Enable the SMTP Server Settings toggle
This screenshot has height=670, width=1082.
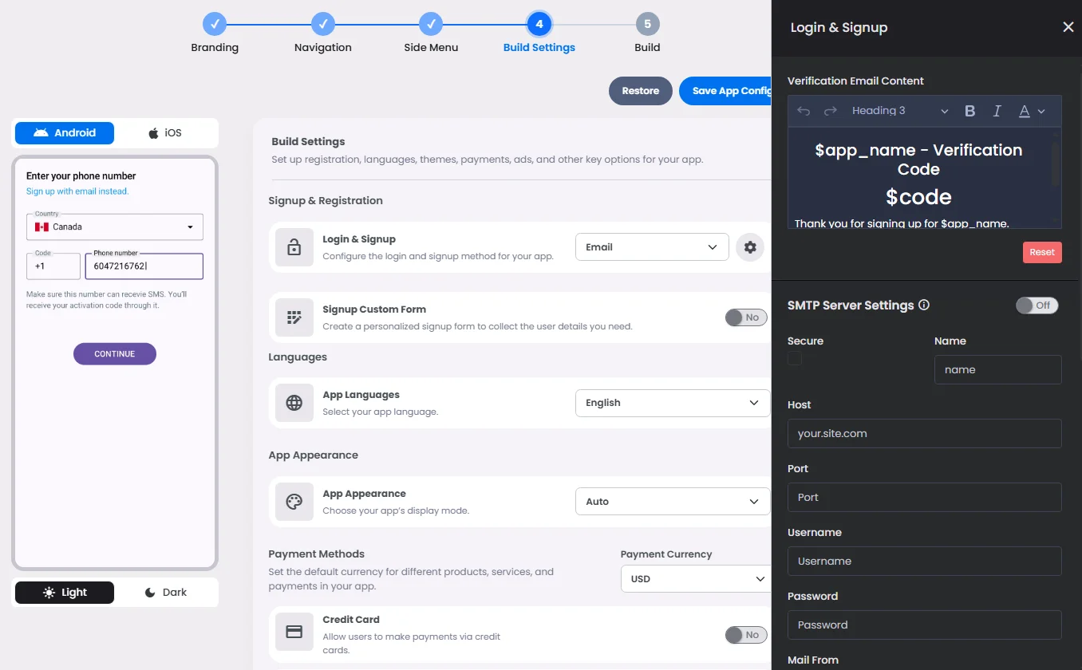(x=1036, y=305)
